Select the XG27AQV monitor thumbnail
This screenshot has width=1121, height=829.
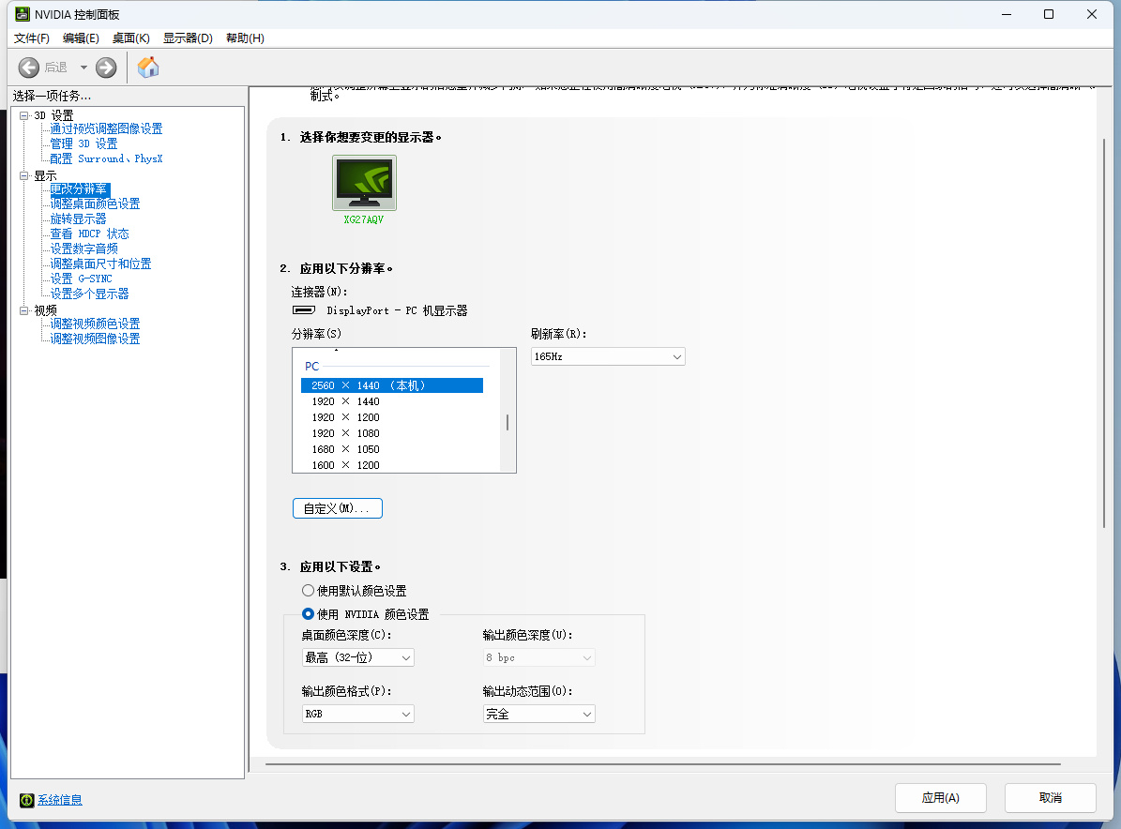364,183
